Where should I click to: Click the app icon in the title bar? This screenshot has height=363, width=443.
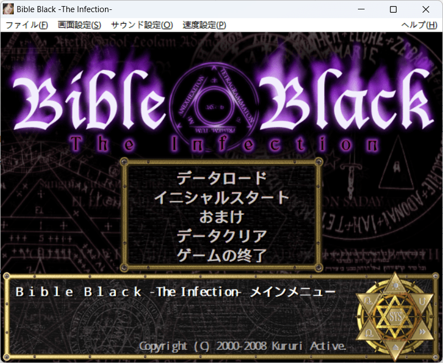click(8, 9)
